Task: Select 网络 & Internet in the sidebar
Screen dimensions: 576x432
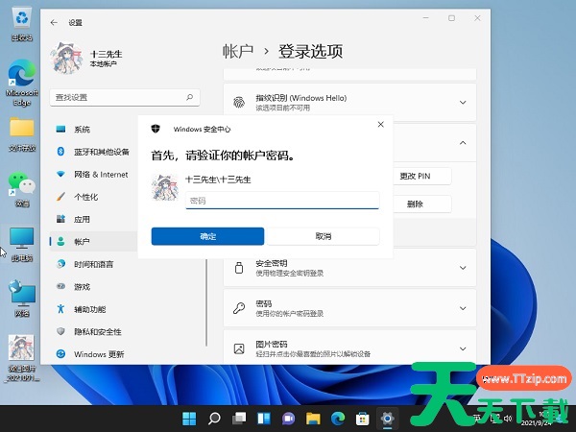Action: tap(101, 175)
